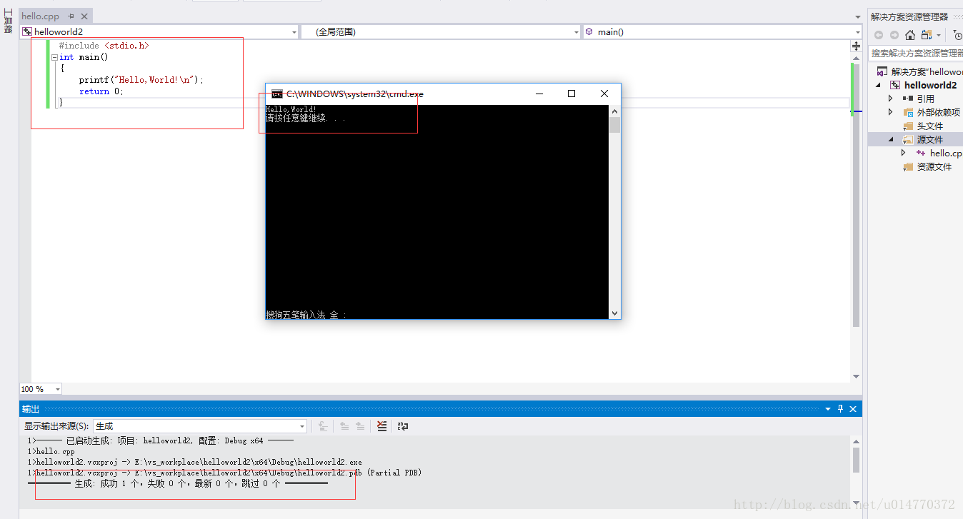Close the hello.cpp tab
This screenshot has height=519, width=963.
pyautogui.click(x=84, y=16)
